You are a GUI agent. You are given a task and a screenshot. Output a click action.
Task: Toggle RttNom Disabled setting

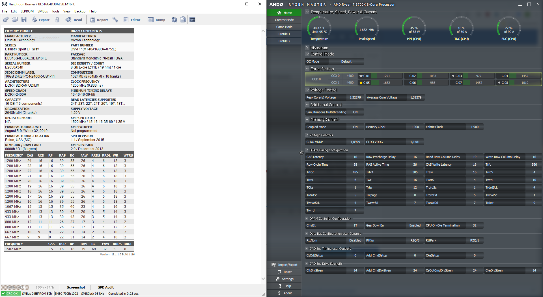pos(355,240)
